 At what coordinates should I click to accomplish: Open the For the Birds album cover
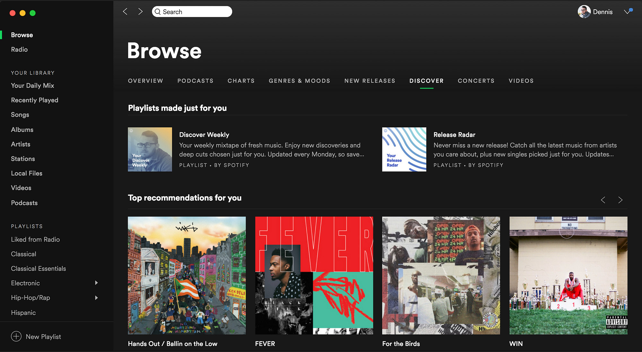pos(441,275)
